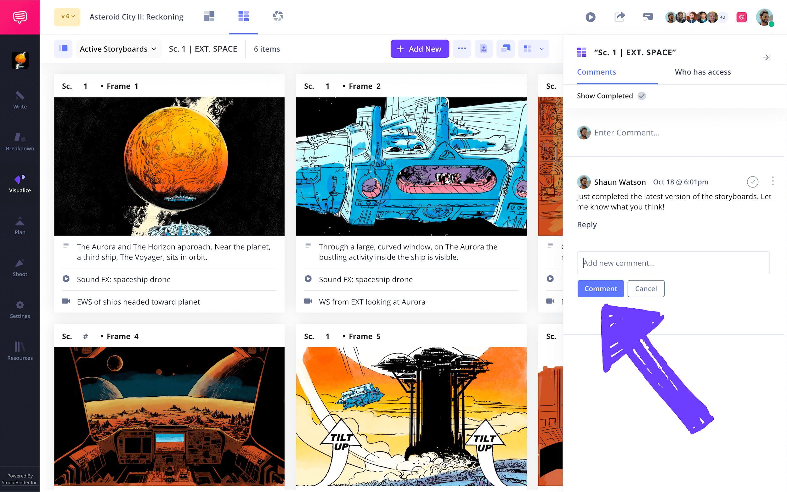Open the camera aperture view icon
The image size is (787, 492).
[278, 16]
